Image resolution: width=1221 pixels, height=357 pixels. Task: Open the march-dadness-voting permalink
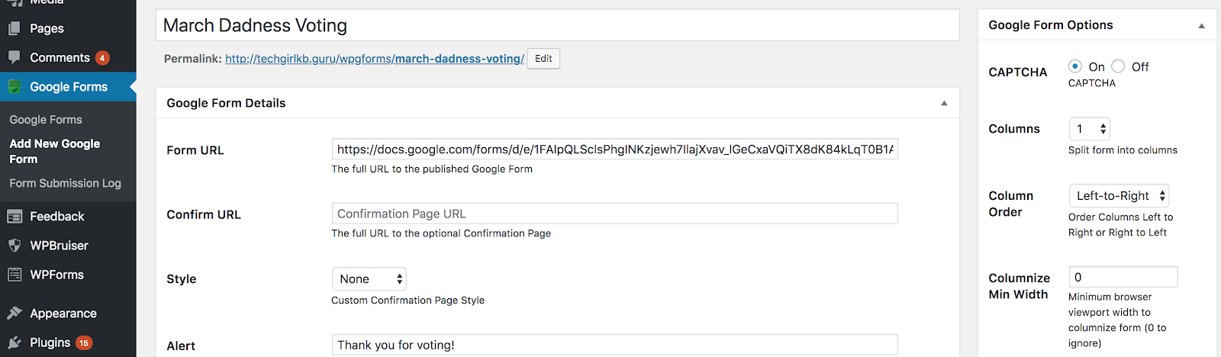(375, 59)
